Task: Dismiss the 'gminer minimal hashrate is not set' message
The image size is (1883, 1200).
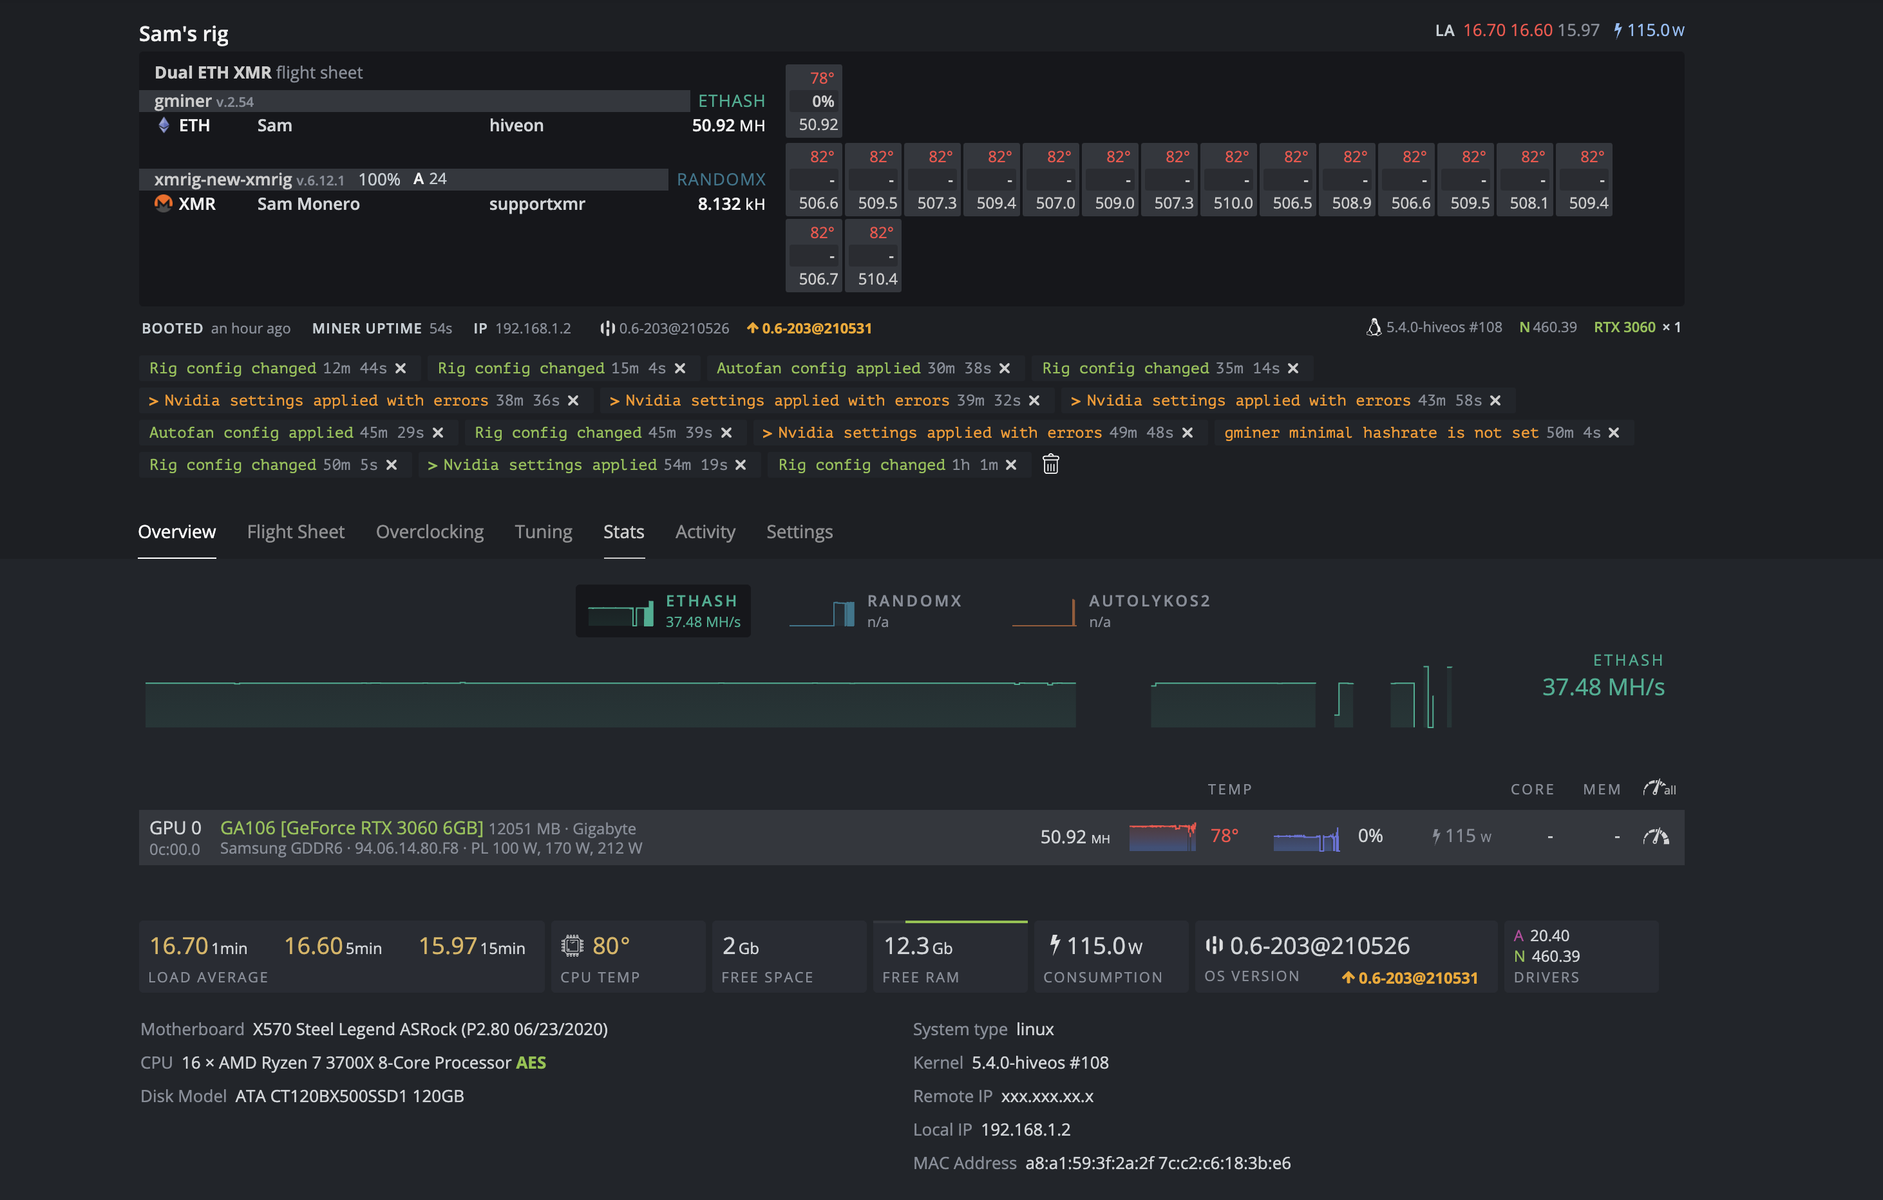Action: click(1614, 433)
